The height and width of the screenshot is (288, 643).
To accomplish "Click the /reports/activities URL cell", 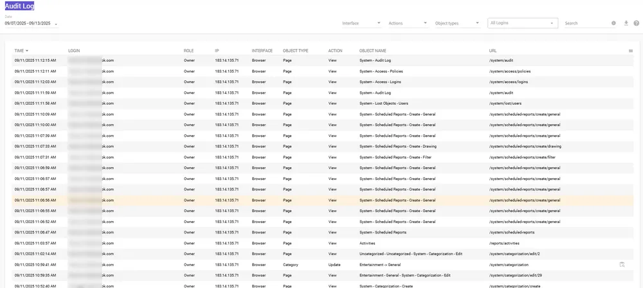I will [505, 243].
